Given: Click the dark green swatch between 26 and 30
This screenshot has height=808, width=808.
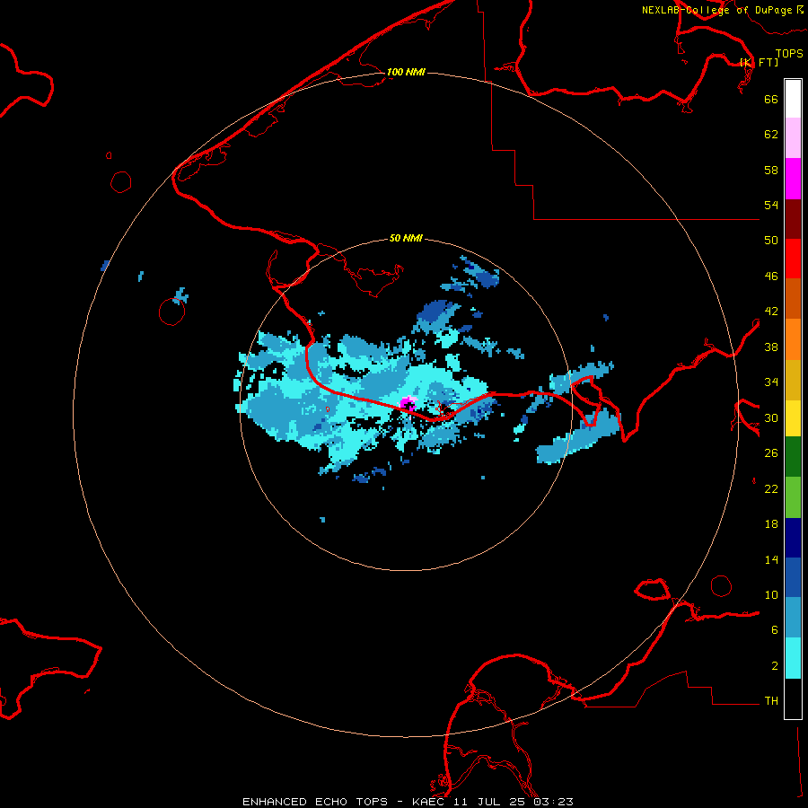Looking at the screenshot, I should coord(793,457).
